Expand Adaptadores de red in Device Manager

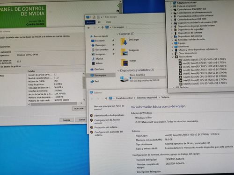tap(171, 3)
